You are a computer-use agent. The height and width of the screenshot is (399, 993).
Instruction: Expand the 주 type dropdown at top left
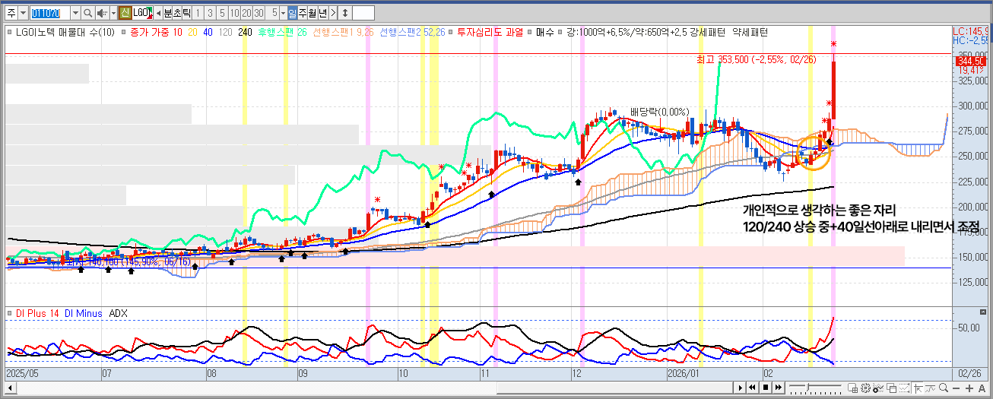[x=23, y=13]
